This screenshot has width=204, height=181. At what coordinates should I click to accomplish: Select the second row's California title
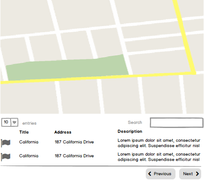pyautogui.click(x=29, y=156)
